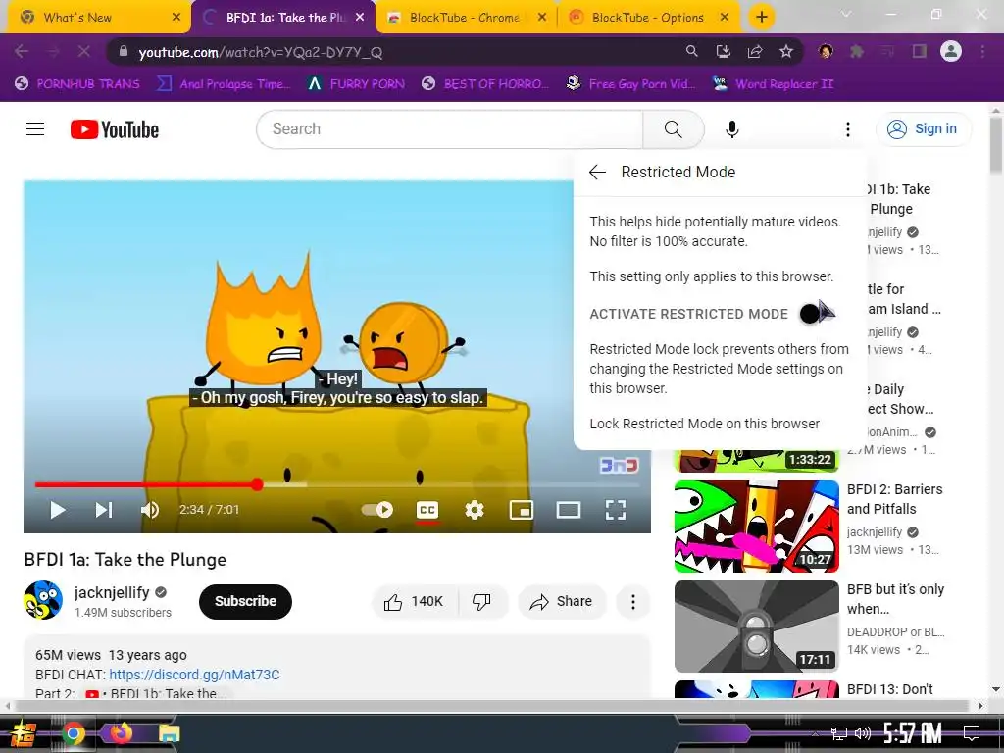Go back in browser history
The height and width of the screenshot is (753, 1004).
coord(22,51)
